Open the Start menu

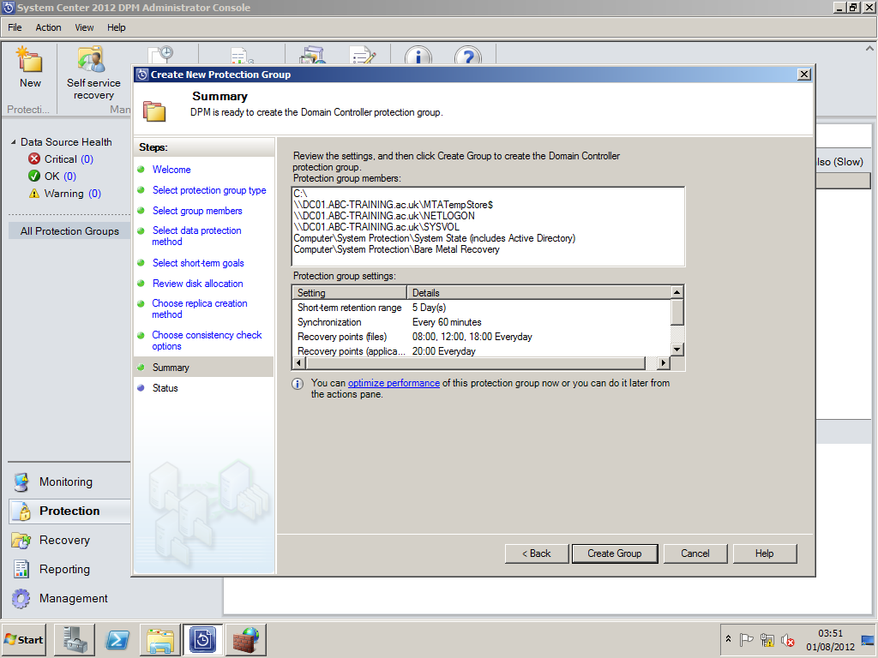(24, 639)
